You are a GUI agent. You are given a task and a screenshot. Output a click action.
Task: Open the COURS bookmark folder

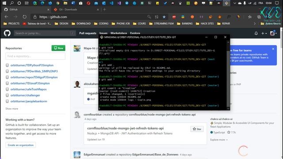click(139, 23)
